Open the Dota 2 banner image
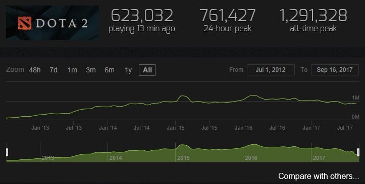This screenshot has height=184, width=365. click(x=53, y=23)
